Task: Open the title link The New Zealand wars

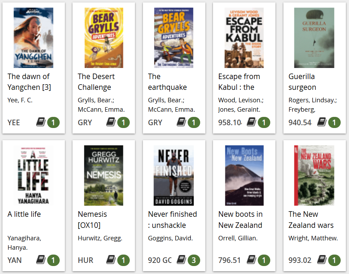Action: [x=311, y=220]
